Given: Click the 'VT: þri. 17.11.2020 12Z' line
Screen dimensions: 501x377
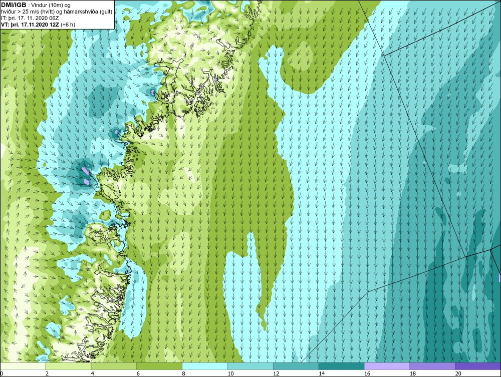Looking at the screenshot, I should point(30,24).
